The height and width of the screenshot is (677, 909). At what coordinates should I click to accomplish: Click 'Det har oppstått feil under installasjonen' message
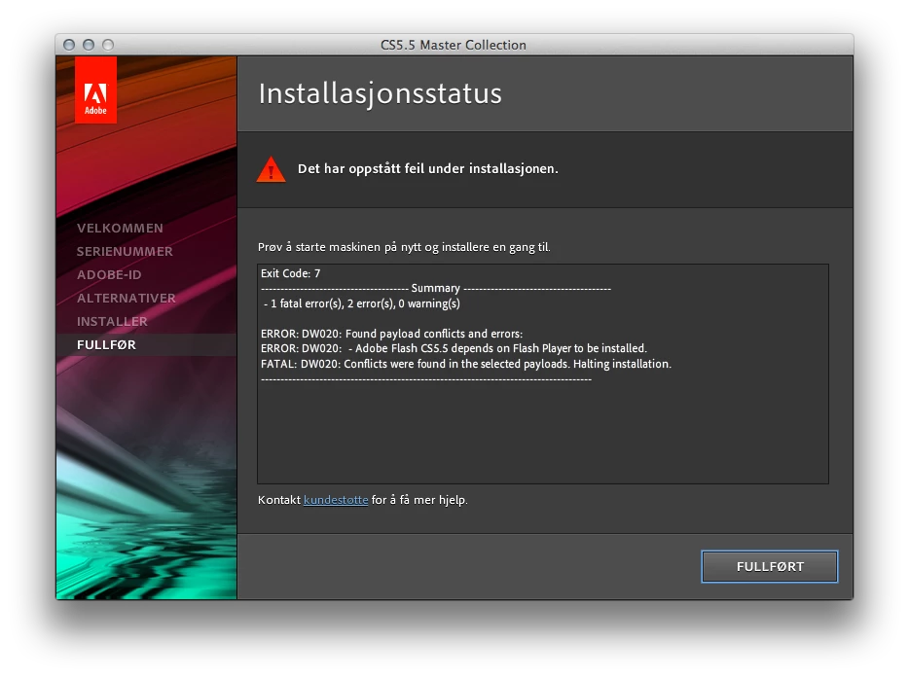click(x=428, y=168)
